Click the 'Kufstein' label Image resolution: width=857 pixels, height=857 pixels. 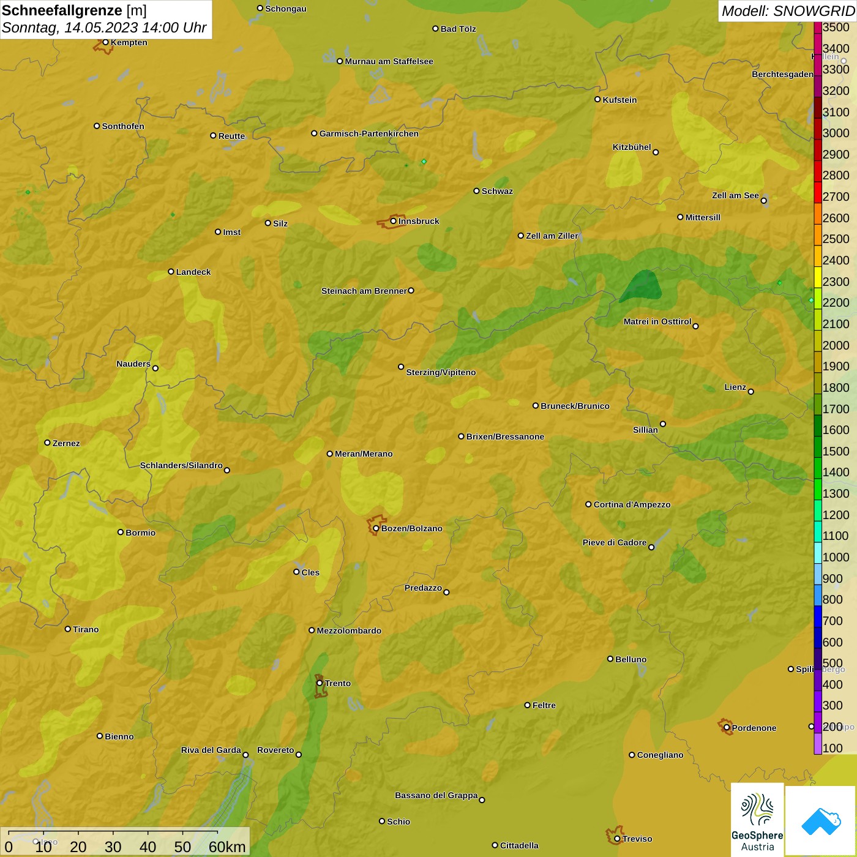tap(620, 100)
